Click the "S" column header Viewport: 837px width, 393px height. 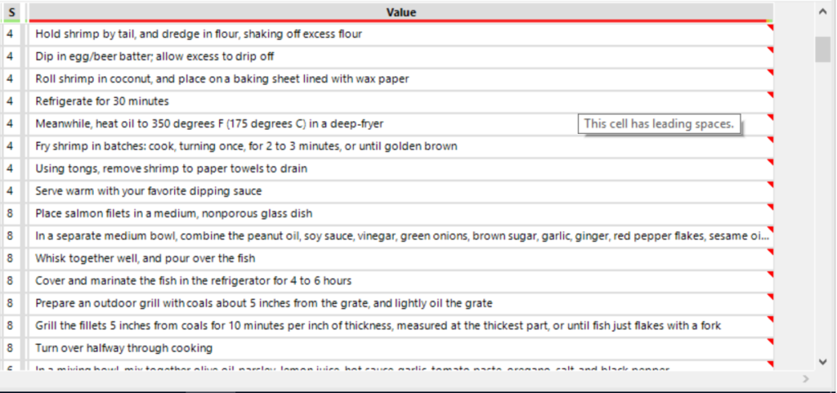[x=11, y=12]
